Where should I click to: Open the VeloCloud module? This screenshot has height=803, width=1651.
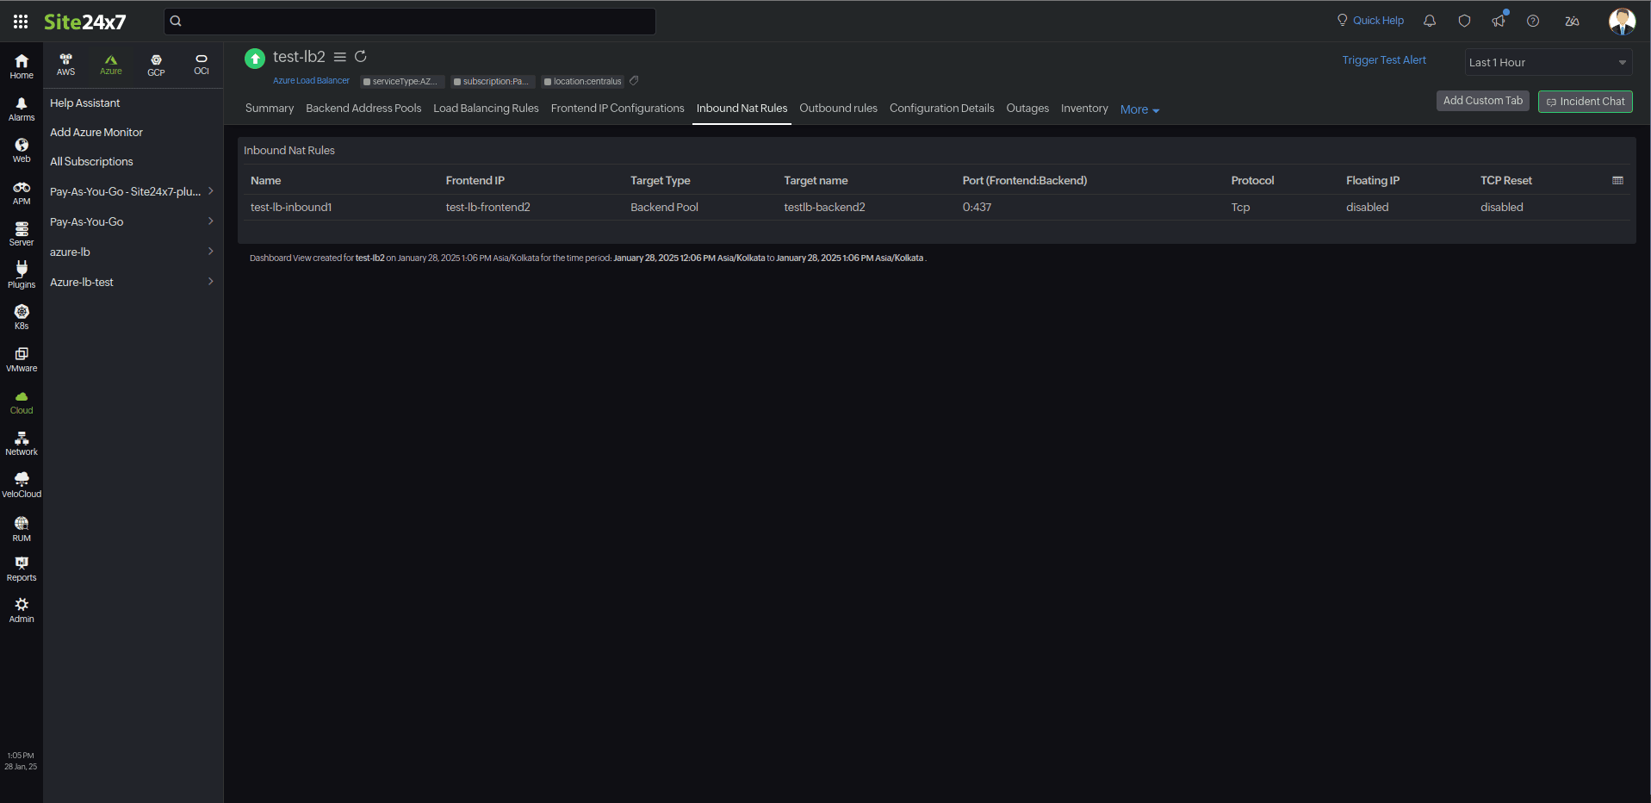coord(22,484)
